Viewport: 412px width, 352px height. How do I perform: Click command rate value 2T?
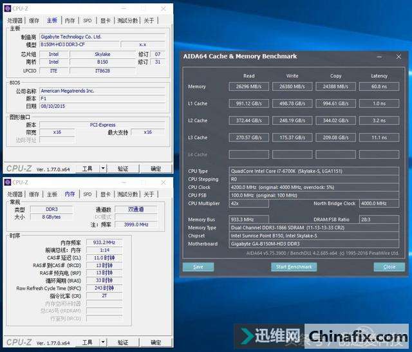click(x=104, y=296)
